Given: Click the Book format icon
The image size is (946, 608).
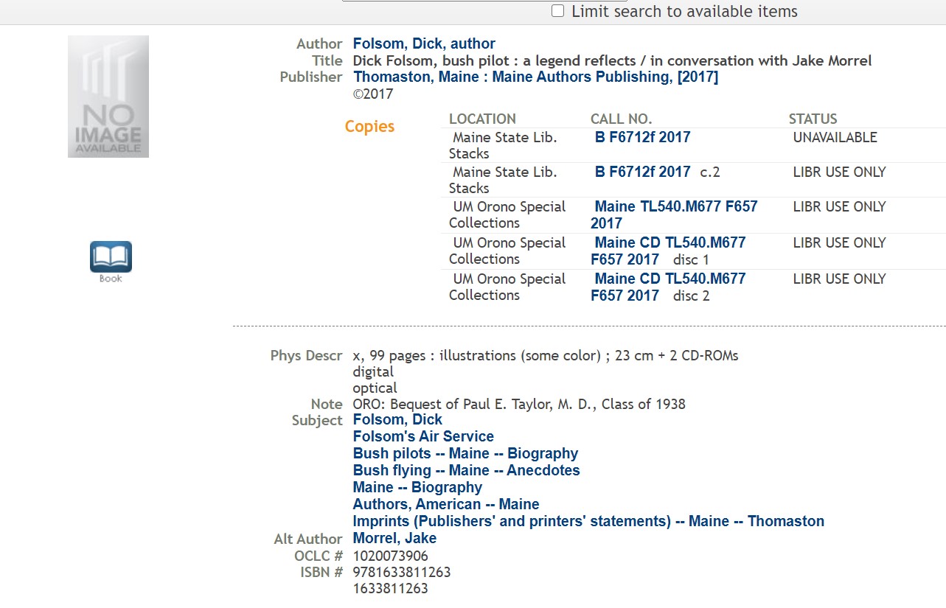Looking at the screenshot, I should tap(111, 262).
